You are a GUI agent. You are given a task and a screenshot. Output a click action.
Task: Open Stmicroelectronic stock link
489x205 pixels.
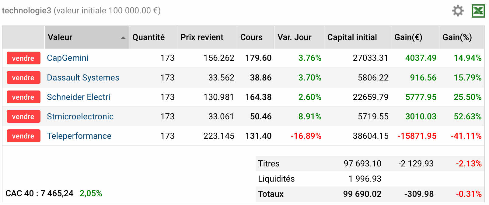click(x=80, y=116)
